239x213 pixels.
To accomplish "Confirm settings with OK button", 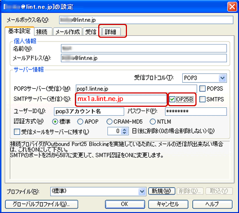I will click(125, 204).
